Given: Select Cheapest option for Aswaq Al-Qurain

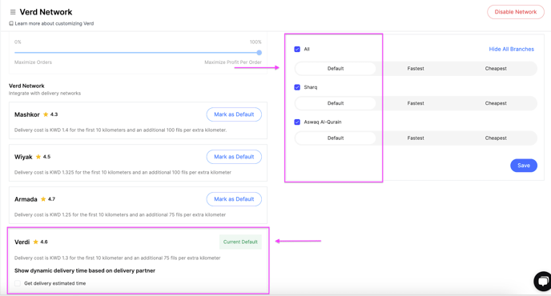Looking at the screenshot, I should 496,138.
